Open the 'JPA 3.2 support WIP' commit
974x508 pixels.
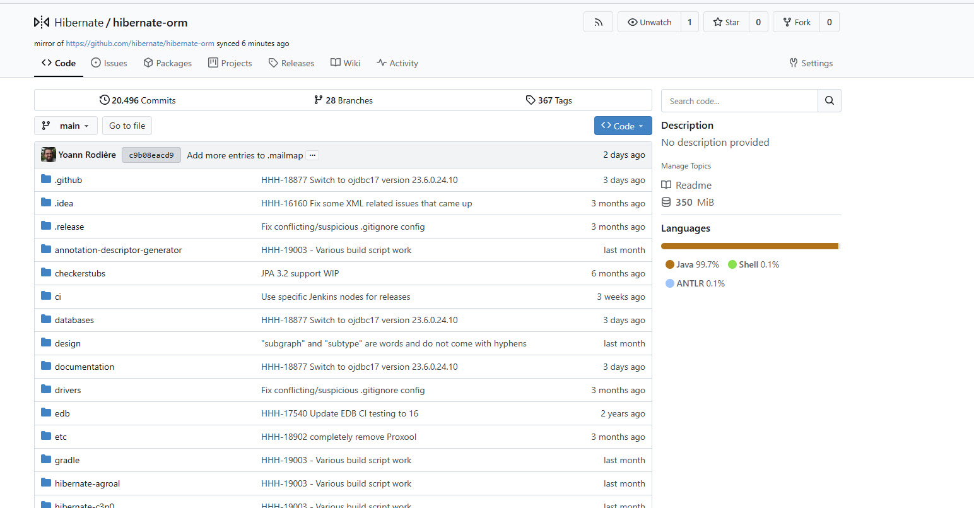pos(300,273)
